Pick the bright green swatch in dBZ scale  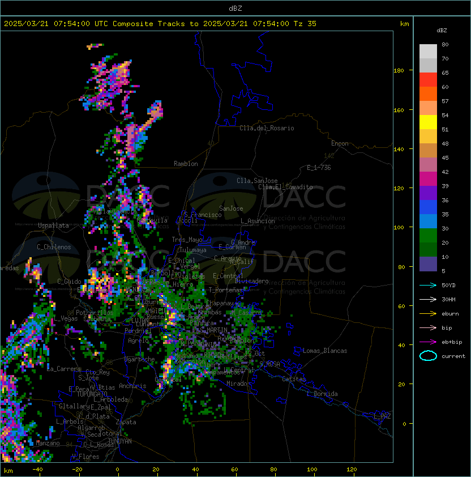(x=428, y=236)
